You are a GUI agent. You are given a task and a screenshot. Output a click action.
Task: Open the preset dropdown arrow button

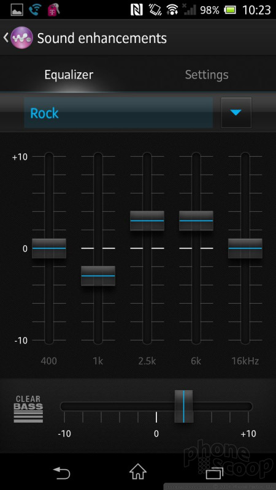(236, 113)
